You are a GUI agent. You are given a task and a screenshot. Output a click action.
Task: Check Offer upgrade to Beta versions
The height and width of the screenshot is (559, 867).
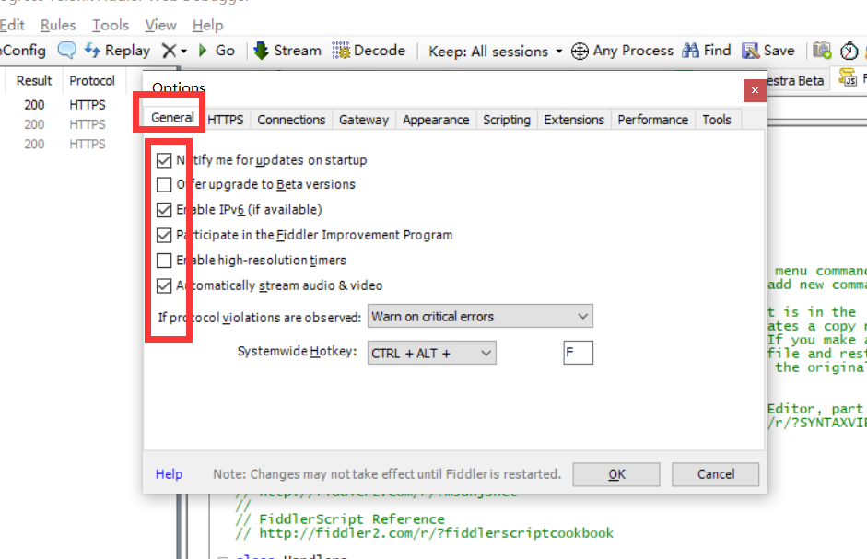pos(164,185)
